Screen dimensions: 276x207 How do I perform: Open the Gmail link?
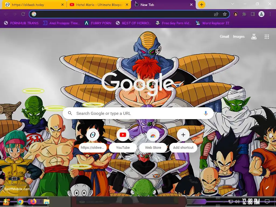[x=224, y=37]
